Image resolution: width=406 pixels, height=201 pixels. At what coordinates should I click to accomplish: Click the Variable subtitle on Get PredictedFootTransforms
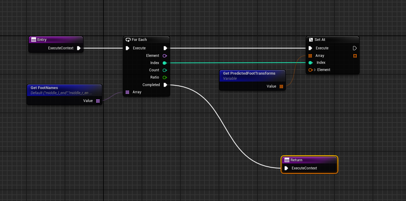[230, 79]
